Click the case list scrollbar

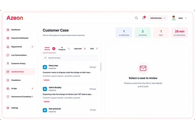click(101, 67)
